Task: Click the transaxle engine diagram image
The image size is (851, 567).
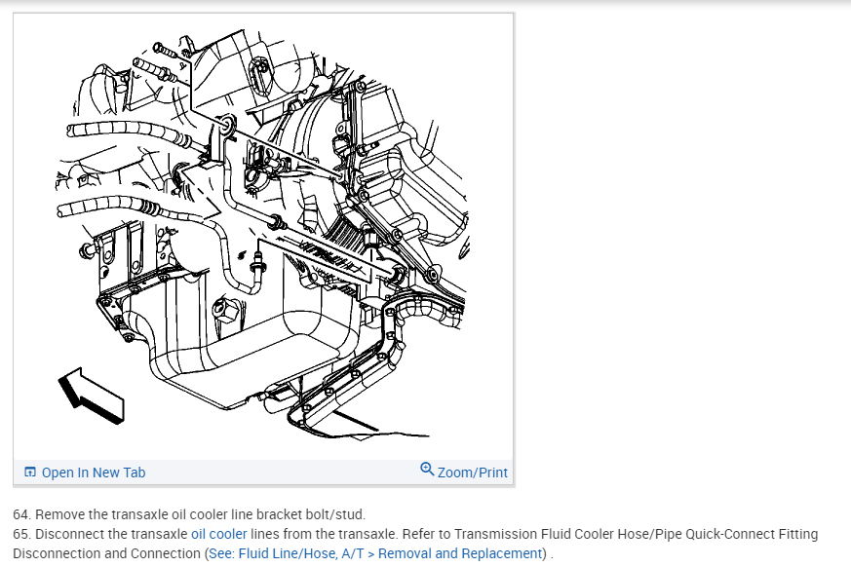Action: [263, 236]
